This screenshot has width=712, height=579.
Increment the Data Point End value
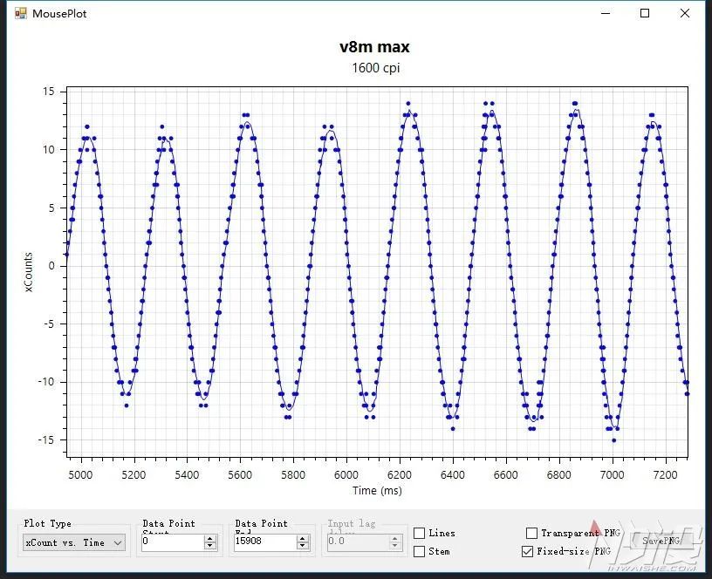coord(303,539)
